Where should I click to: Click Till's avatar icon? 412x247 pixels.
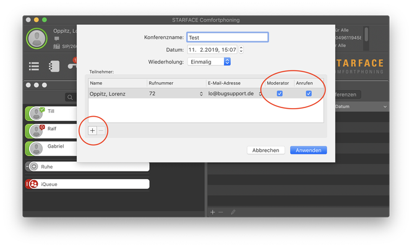[36, 114]
